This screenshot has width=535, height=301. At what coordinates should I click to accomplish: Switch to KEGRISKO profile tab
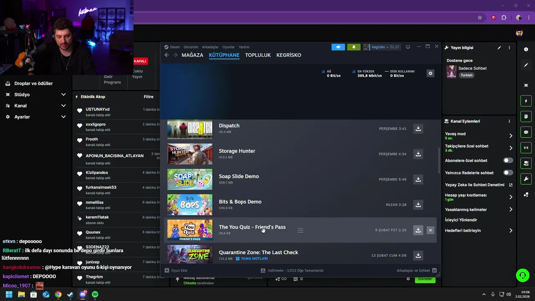coord(289,55)
